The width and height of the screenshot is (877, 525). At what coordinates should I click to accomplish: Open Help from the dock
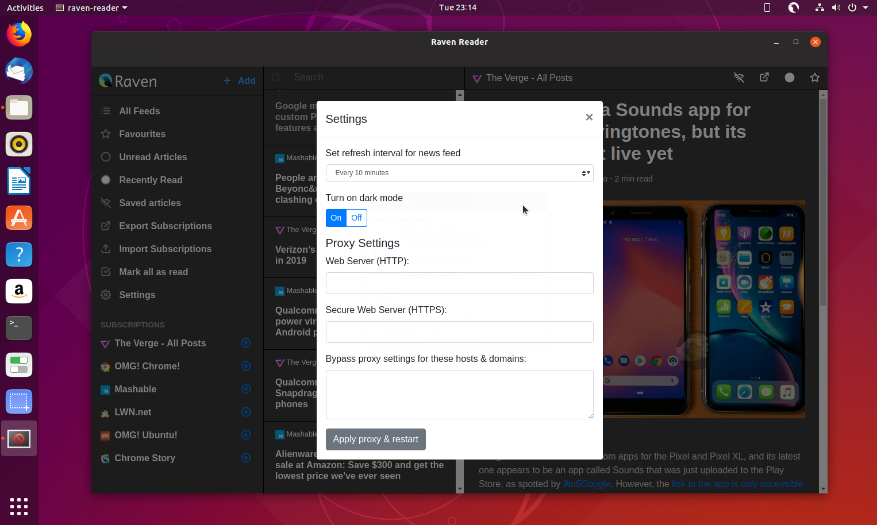tap(19, 254)
